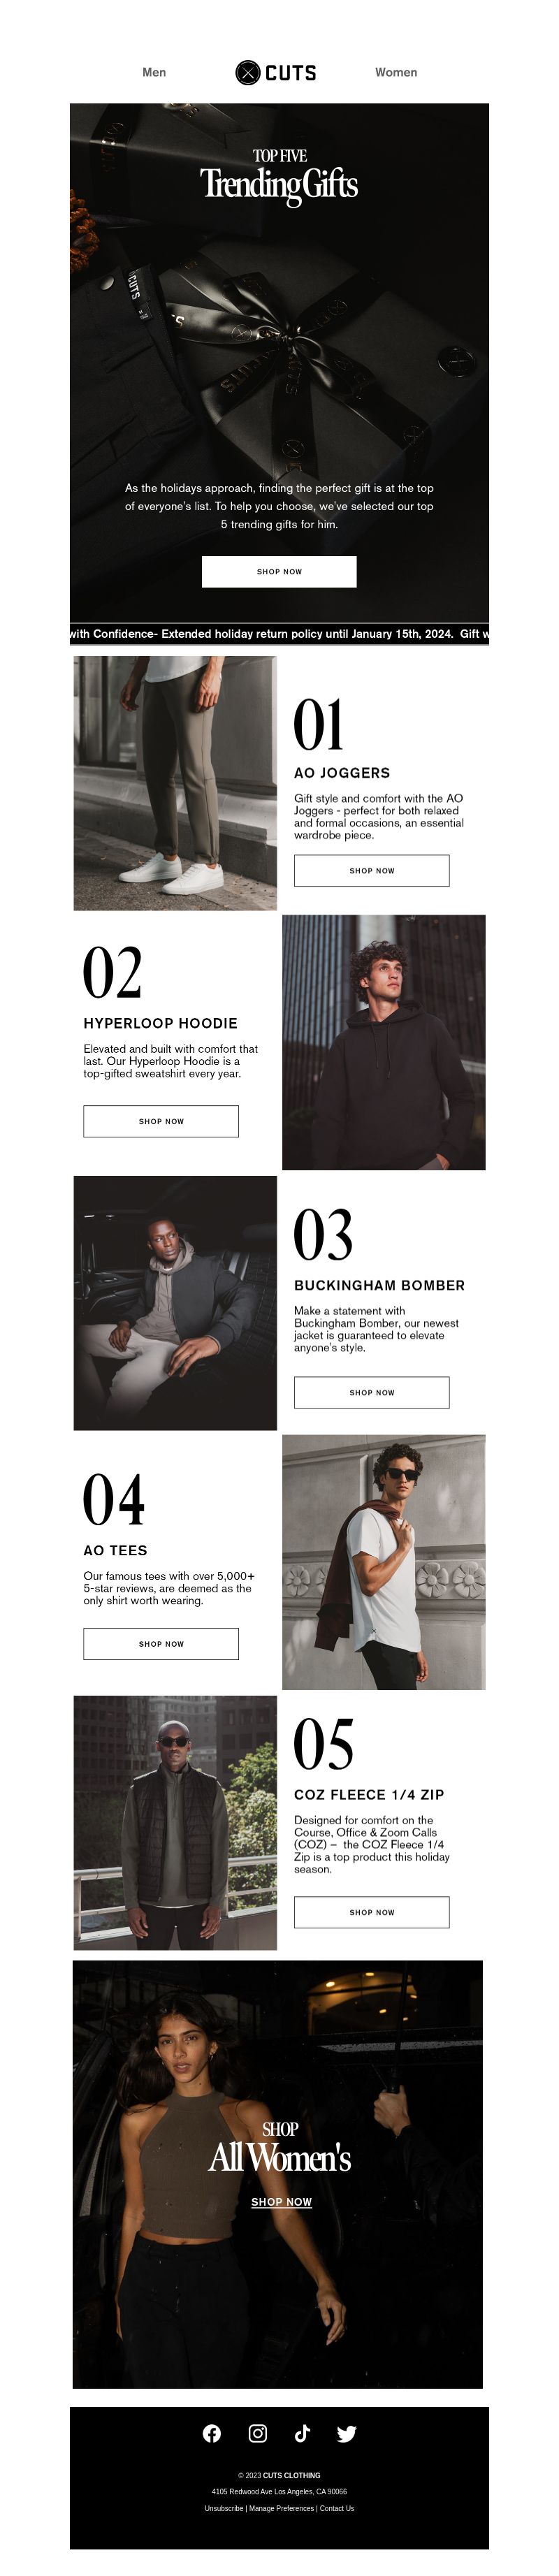Open the Instagram icon link
Viewport: 559px width, 2576px height.
(x=258, y=2433)
